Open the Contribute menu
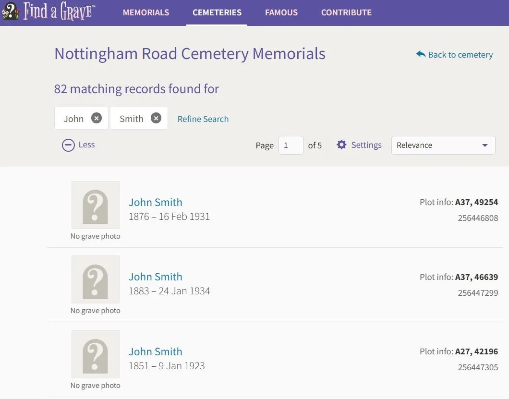The width and height of the screenshot is (509, 399). 346,12
